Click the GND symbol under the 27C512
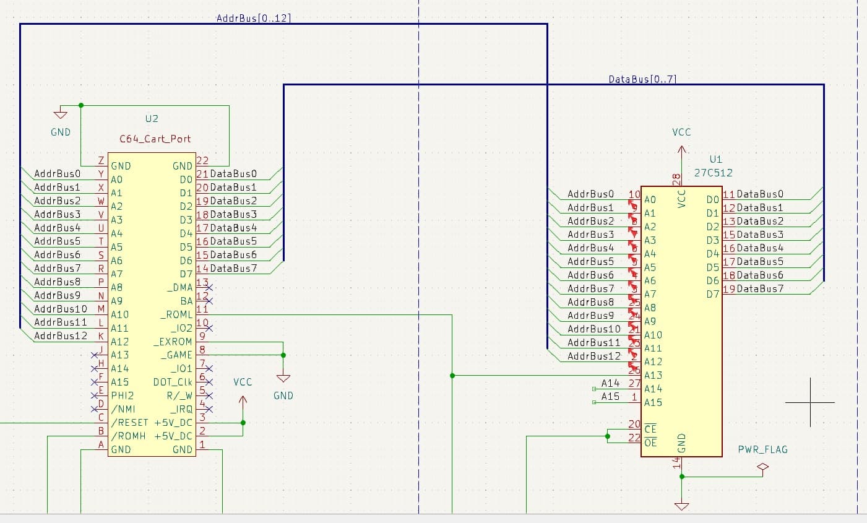Image resolution: width=867 pixels, height=523 pixels. tap(681, 505)
